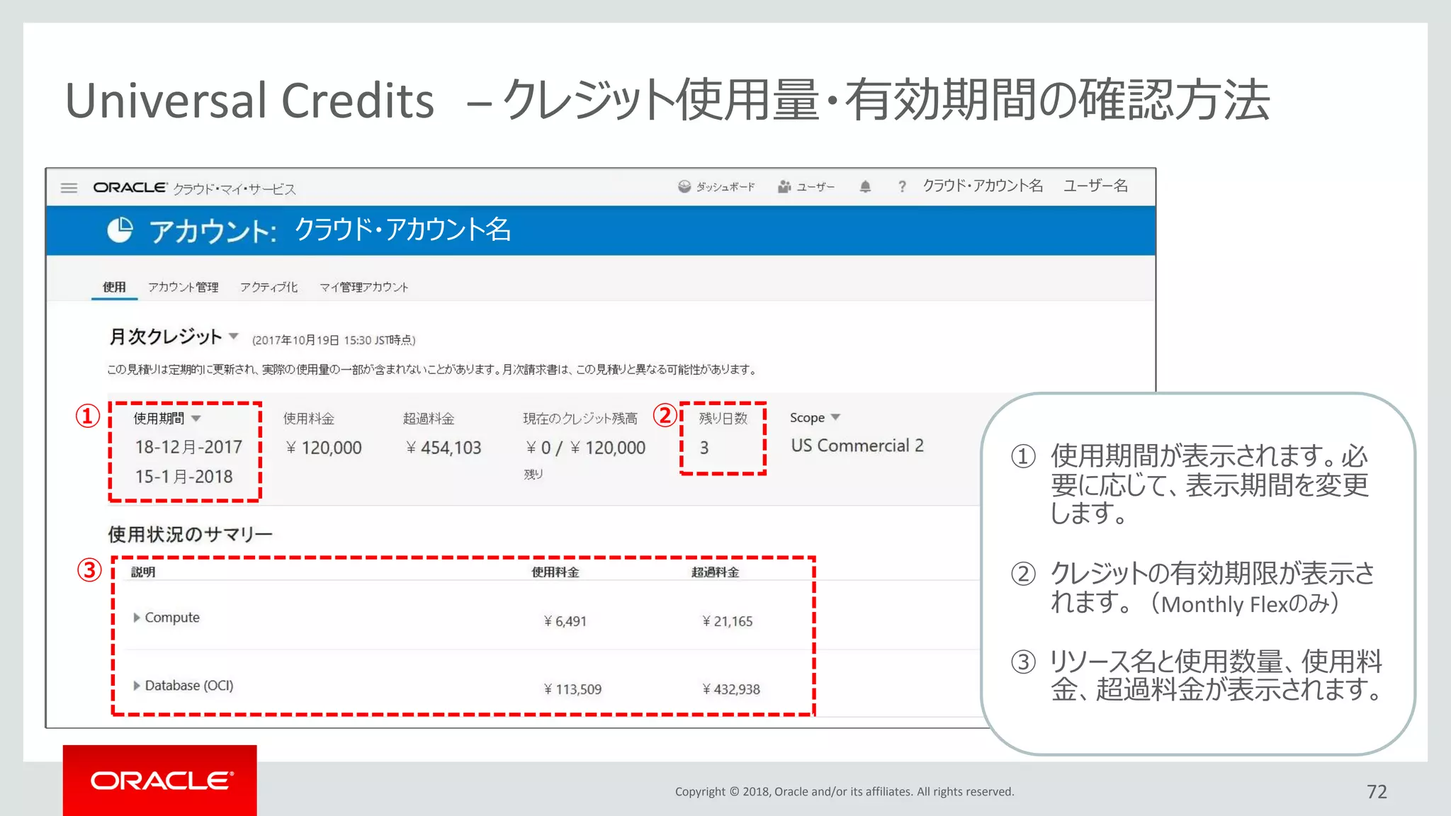This screenshot has height=816, width=1451.
Task: Open the notifications bell
Action: (x=865, y=186)
